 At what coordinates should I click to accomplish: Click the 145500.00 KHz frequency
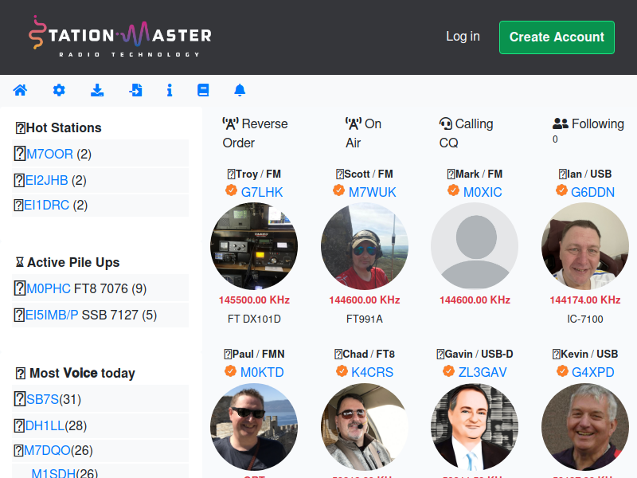[x=254, y=300]
